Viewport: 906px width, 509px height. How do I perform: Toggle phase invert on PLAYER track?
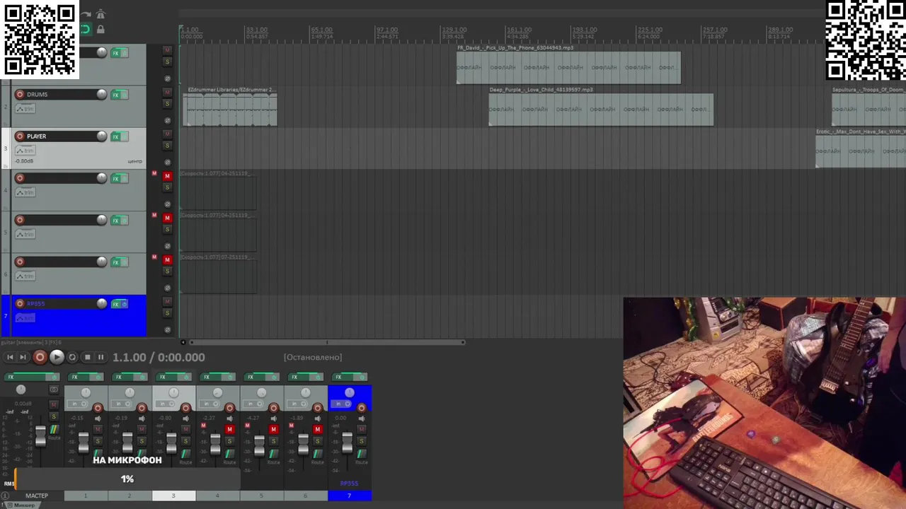(167, 162)
